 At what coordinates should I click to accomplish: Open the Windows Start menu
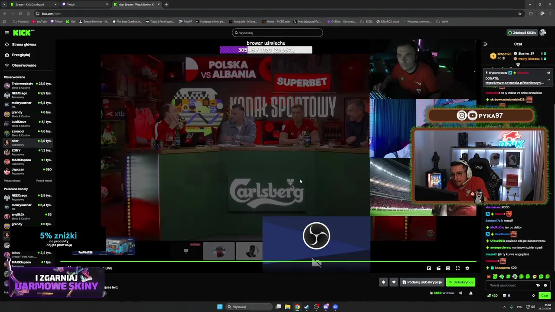[220, 307]
